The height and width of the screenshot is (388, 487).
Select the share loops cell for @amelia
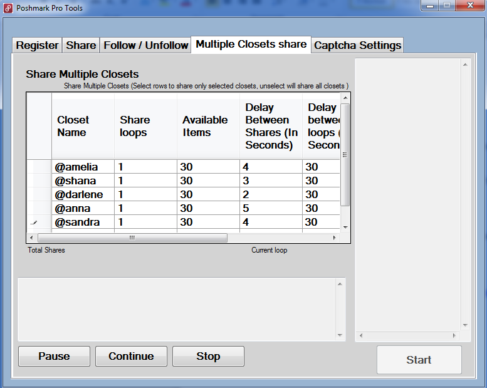[x=145, y=167]
